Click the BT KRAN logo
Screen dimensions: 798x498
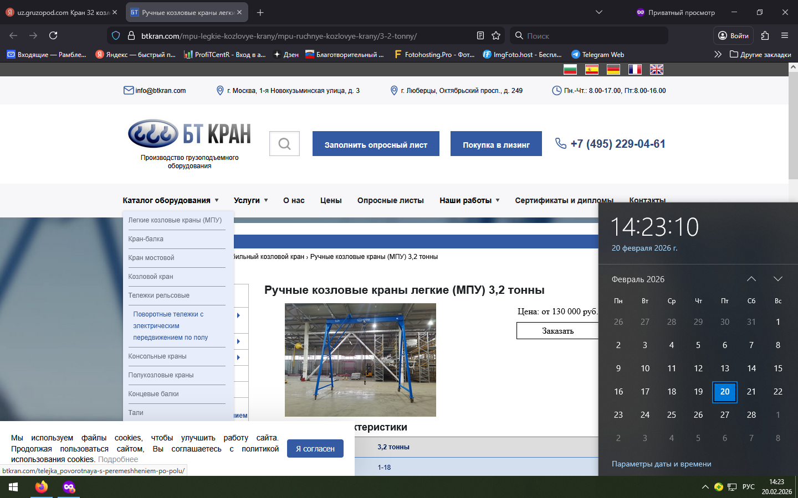pos(190,134)
